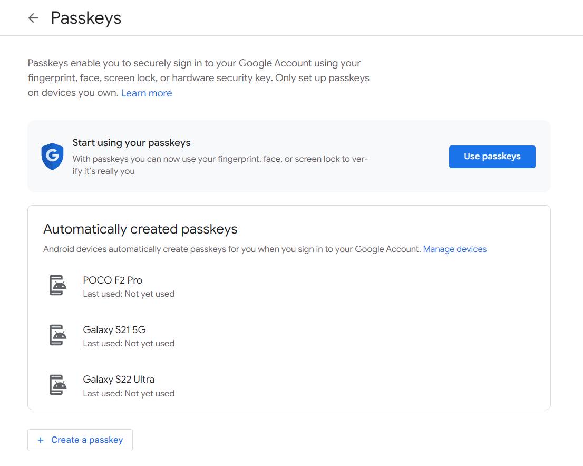
Task: Go back using the arrow beside Passkeys
Action: (x=33, y=18)
